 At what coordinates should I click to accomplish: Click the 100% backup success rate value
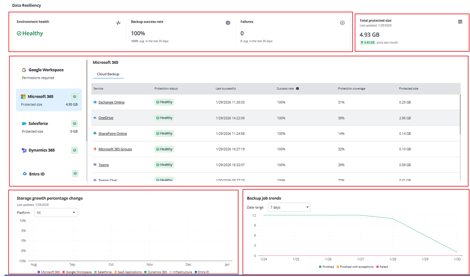pos(138,33)
